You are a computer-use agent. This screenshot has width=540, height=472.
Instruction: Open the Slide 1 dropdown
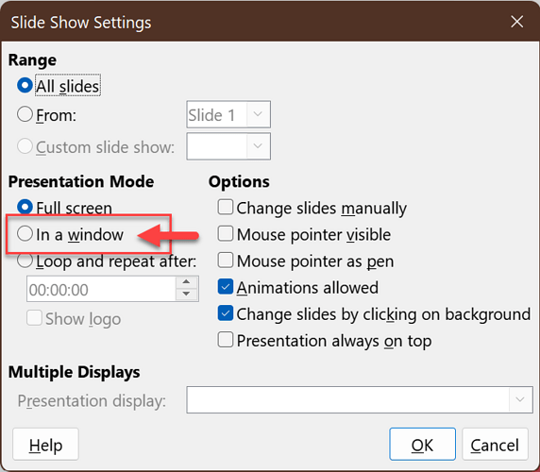[228, 114]
